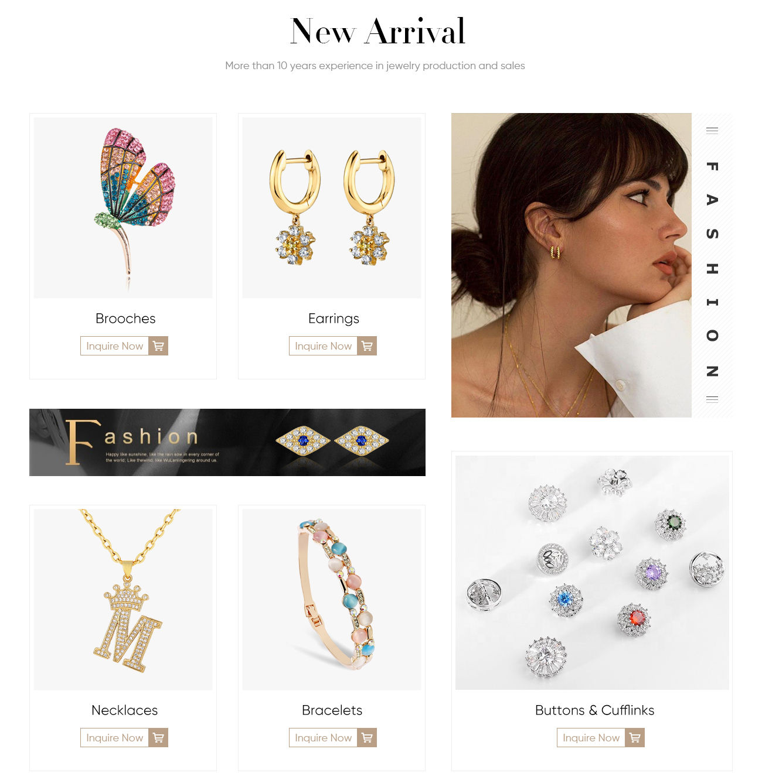Click the cart icon under Brooches
The height and width of the screenshot is (773, 762).
point(158,346)
